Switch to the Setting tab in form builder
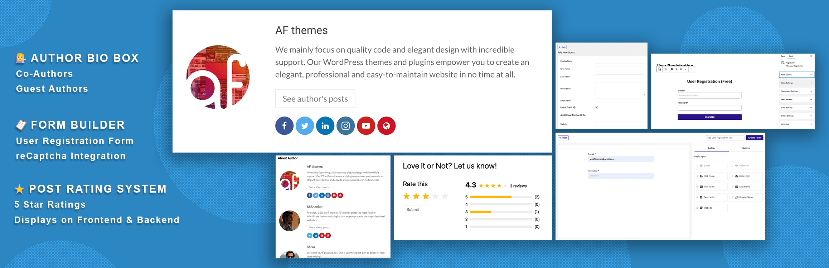Screen dimensions: 829x268 click(747, 148)
